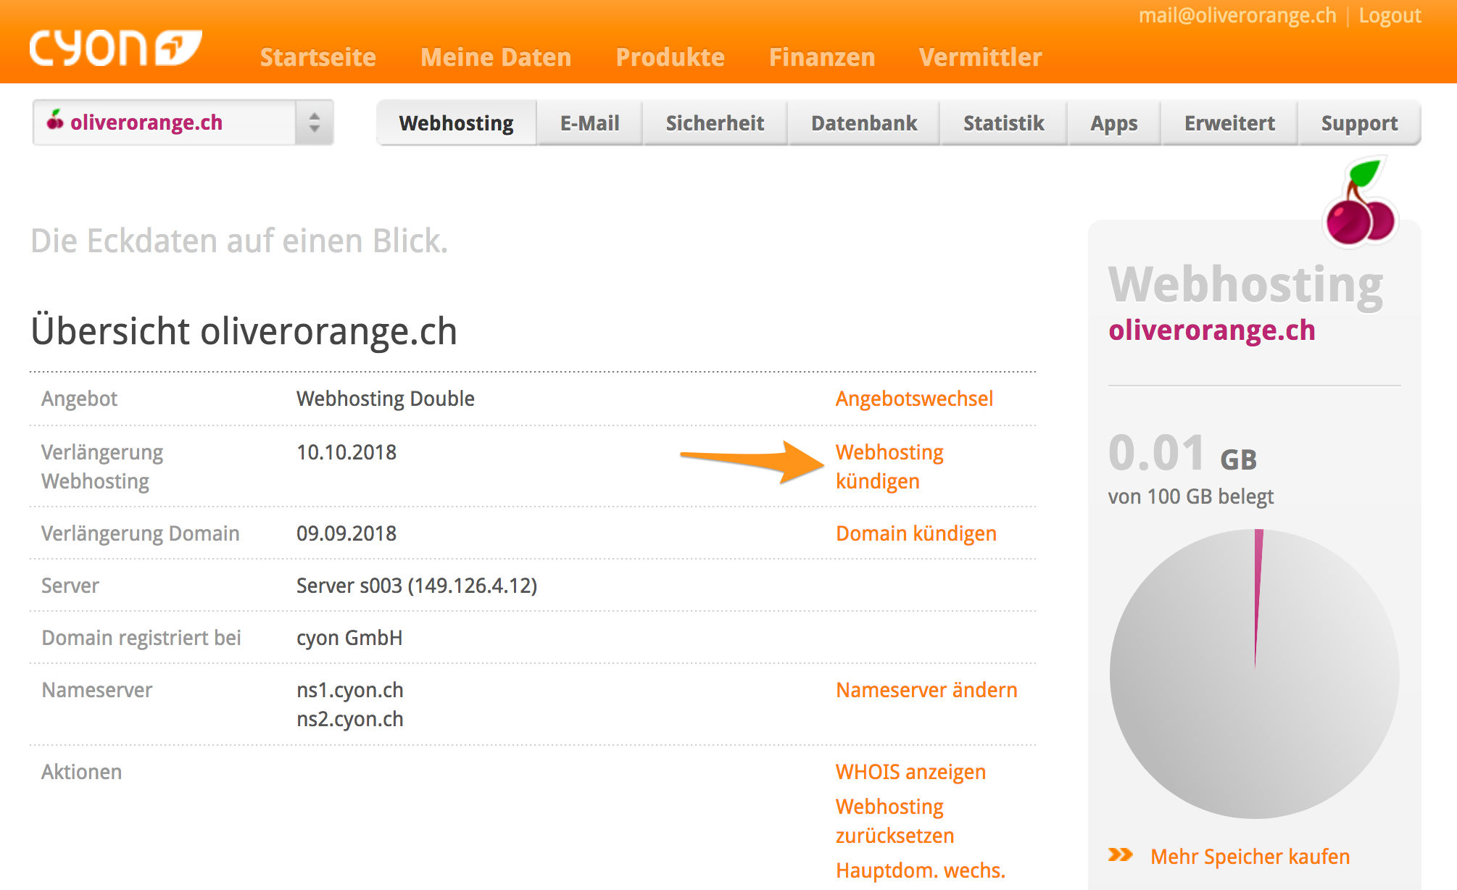The image size is (1457, 890).
Task: Click the Server row label
Action: pyautogui.click(x=70, y=586)
